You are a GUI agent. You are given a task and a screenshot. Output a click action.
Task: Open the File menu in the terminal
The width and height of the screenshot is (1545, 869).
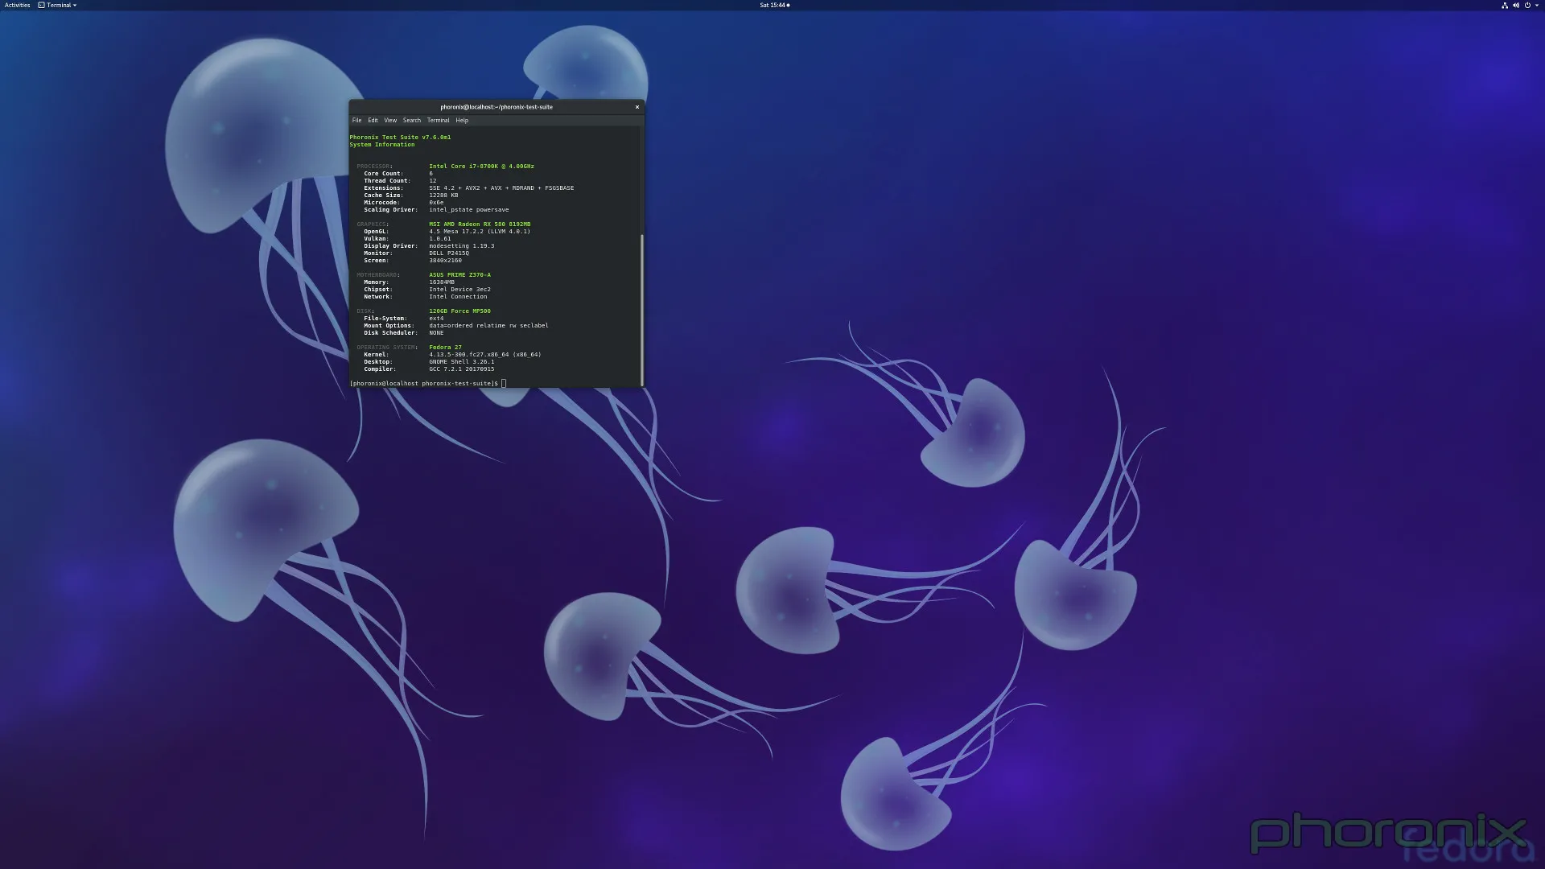[x=356, y=120]
